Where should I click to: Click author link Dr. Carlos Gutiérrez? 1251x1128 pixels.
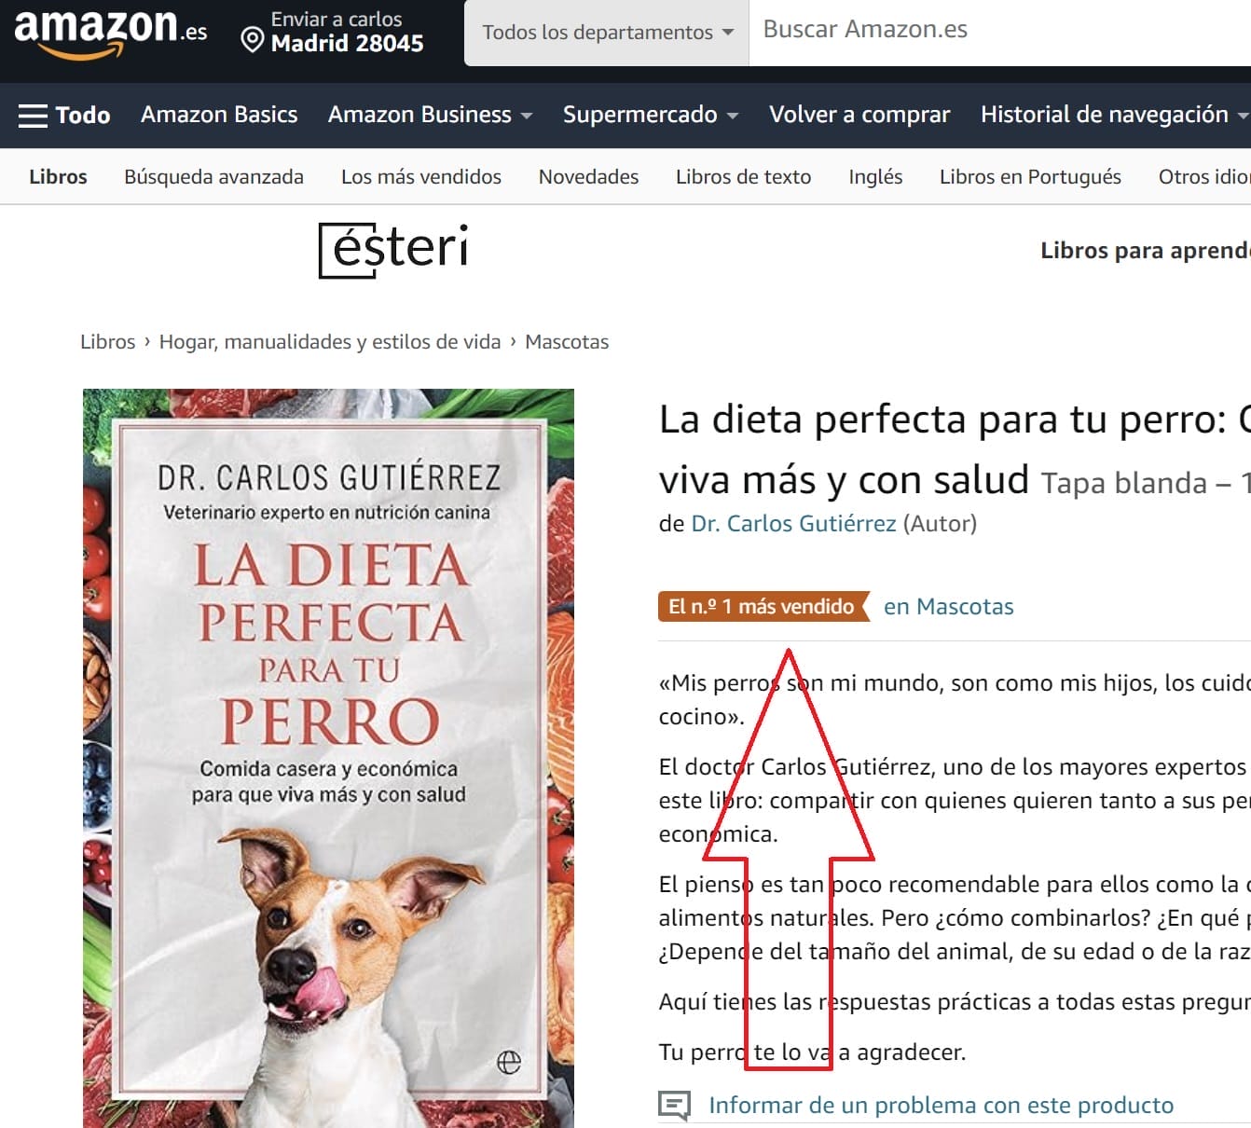[793, 524]
